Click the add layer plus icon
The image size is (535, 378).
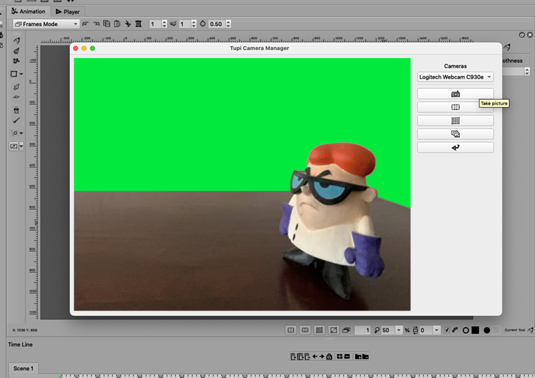point(340,357)
